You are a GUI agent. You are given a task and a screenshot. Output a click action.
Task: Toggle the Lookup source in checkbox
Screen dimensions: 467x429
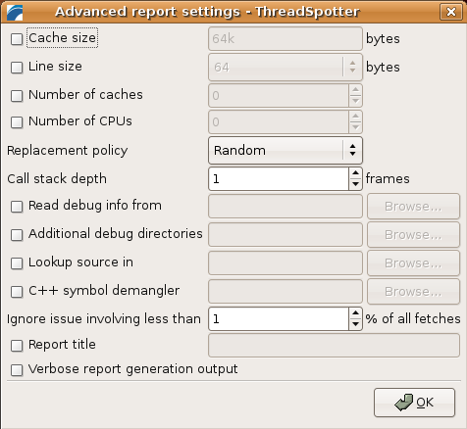17,263
